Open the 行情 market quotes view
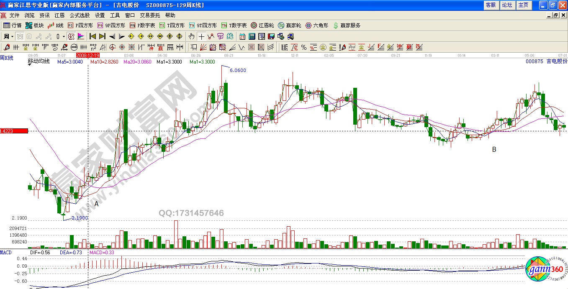 coord(13,26)
